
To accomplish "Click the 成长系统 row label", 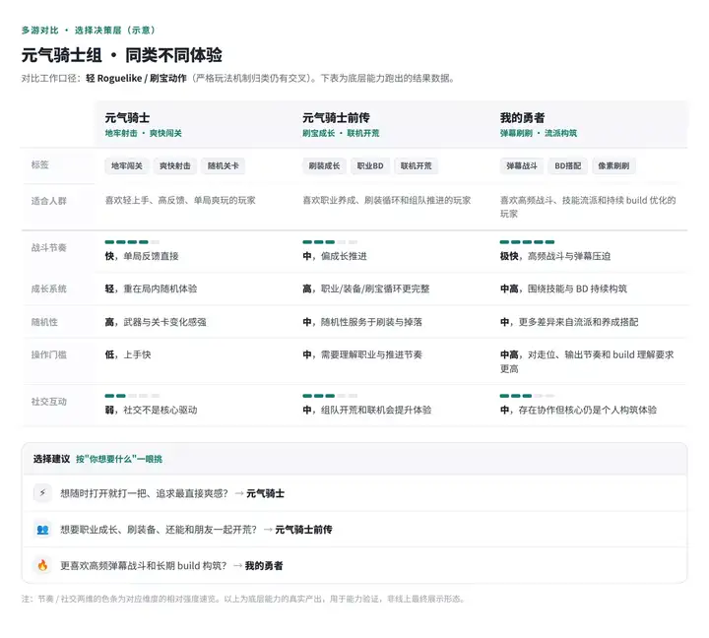I will 49,288.
